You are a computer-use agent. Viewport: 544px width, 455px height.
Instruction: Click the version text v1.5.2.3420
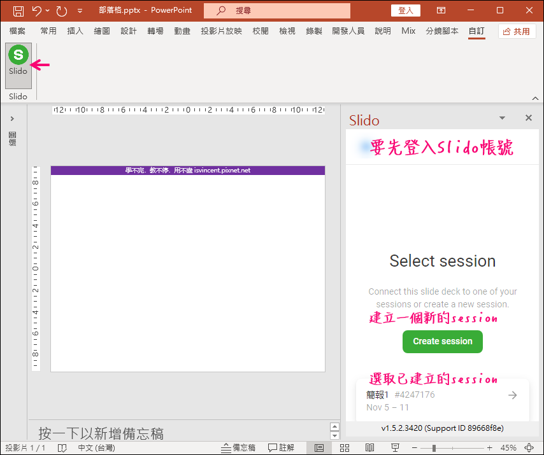(402, 428)
